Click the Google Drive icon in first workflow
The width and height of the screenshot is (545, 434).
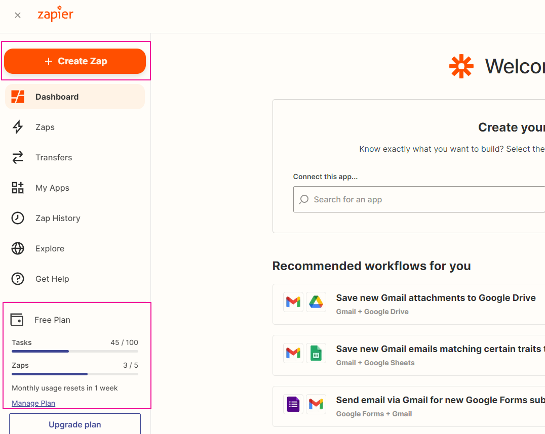(x=316, y=302)
